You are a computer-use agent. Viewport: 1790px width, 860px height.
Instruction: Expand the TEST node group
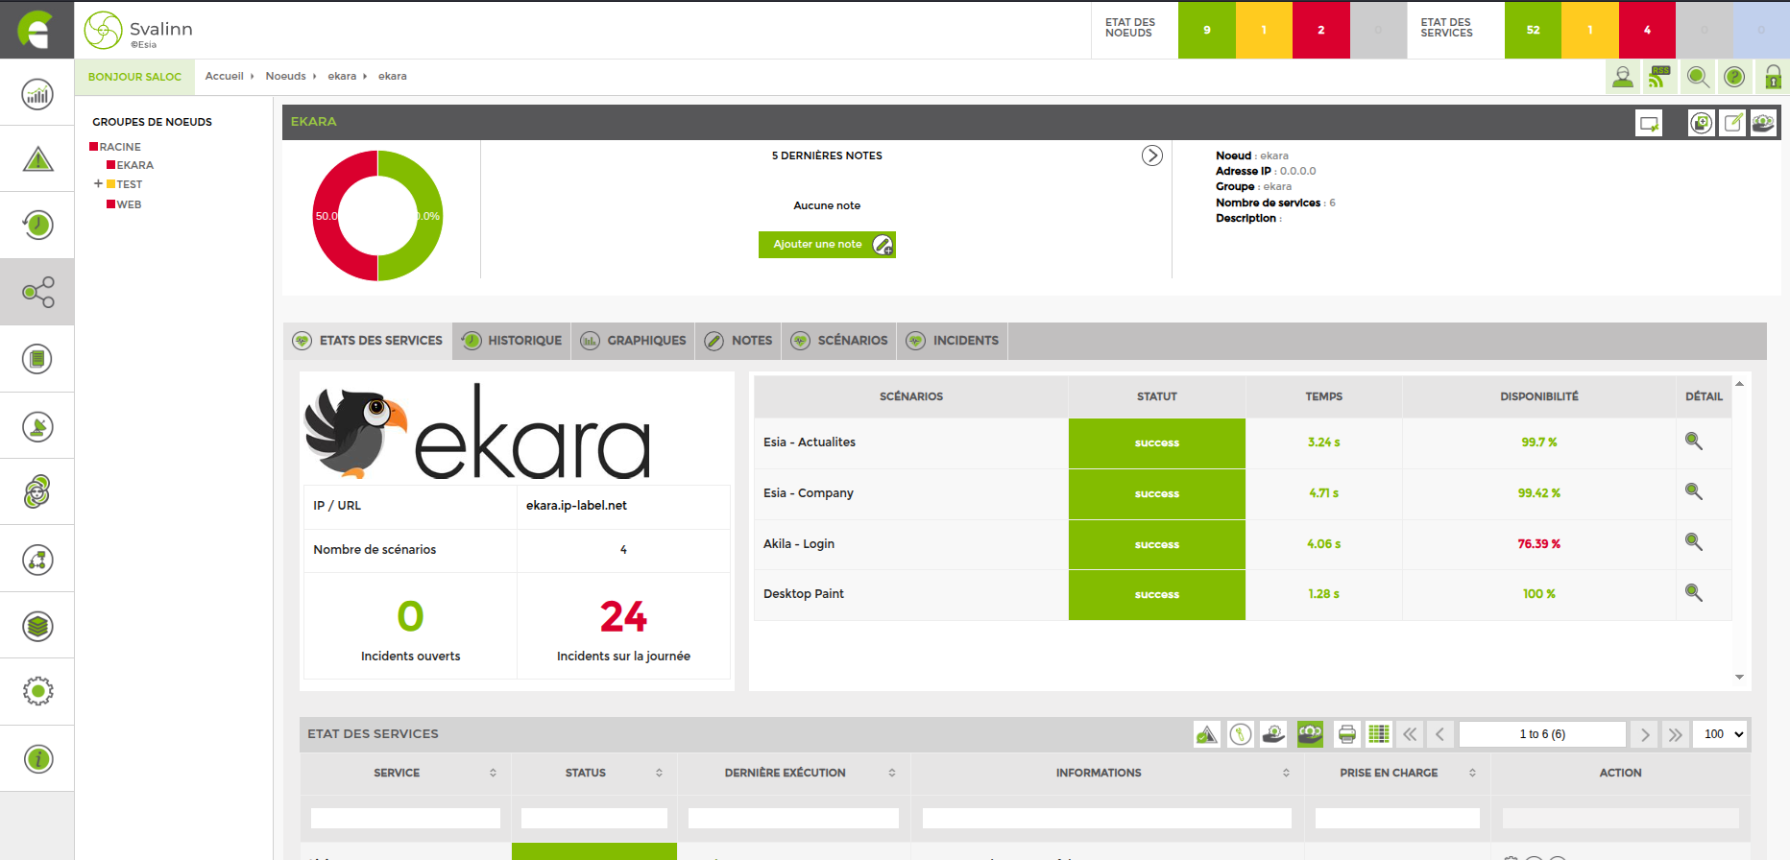click(x=98, y=183)
